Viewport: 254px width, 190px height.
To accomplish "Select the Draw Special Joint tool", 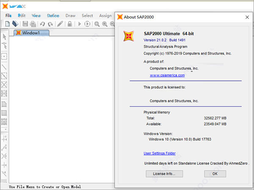I will tap(4, 56).
